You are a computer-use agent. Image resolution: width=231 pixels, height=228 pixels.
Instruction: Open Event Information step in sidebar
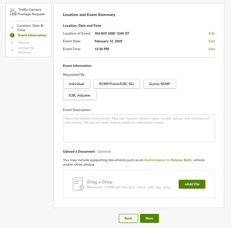point(32,35)
